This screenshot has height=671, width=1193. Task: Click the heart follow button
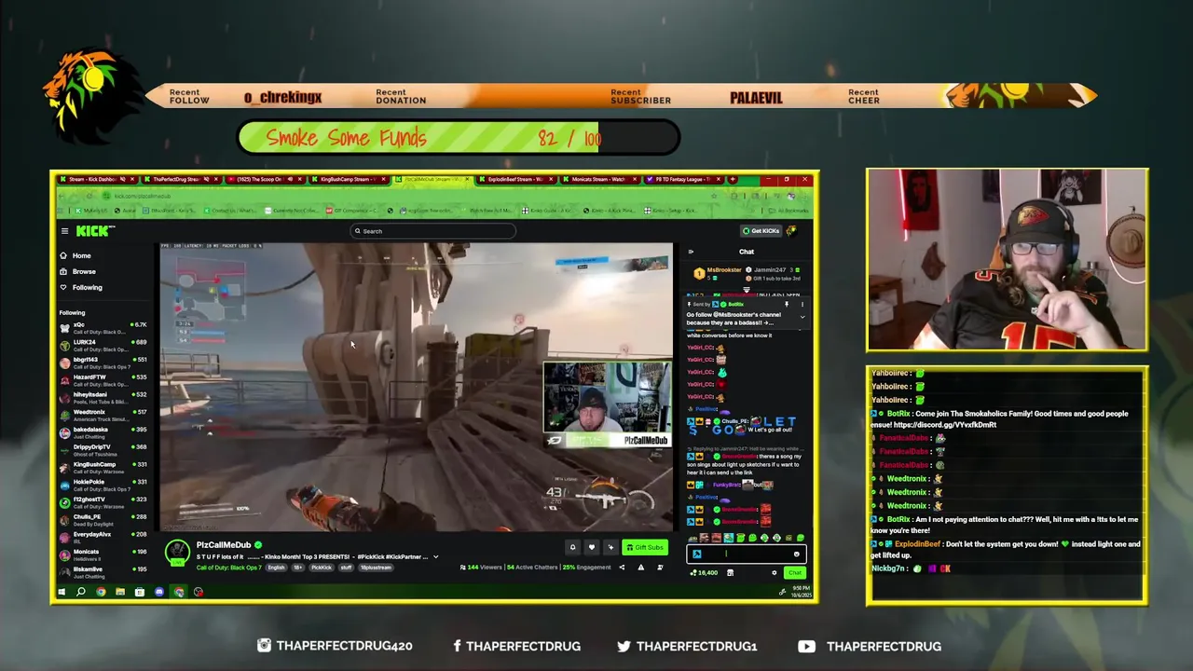pyautogui.click(x=591, y=547)
